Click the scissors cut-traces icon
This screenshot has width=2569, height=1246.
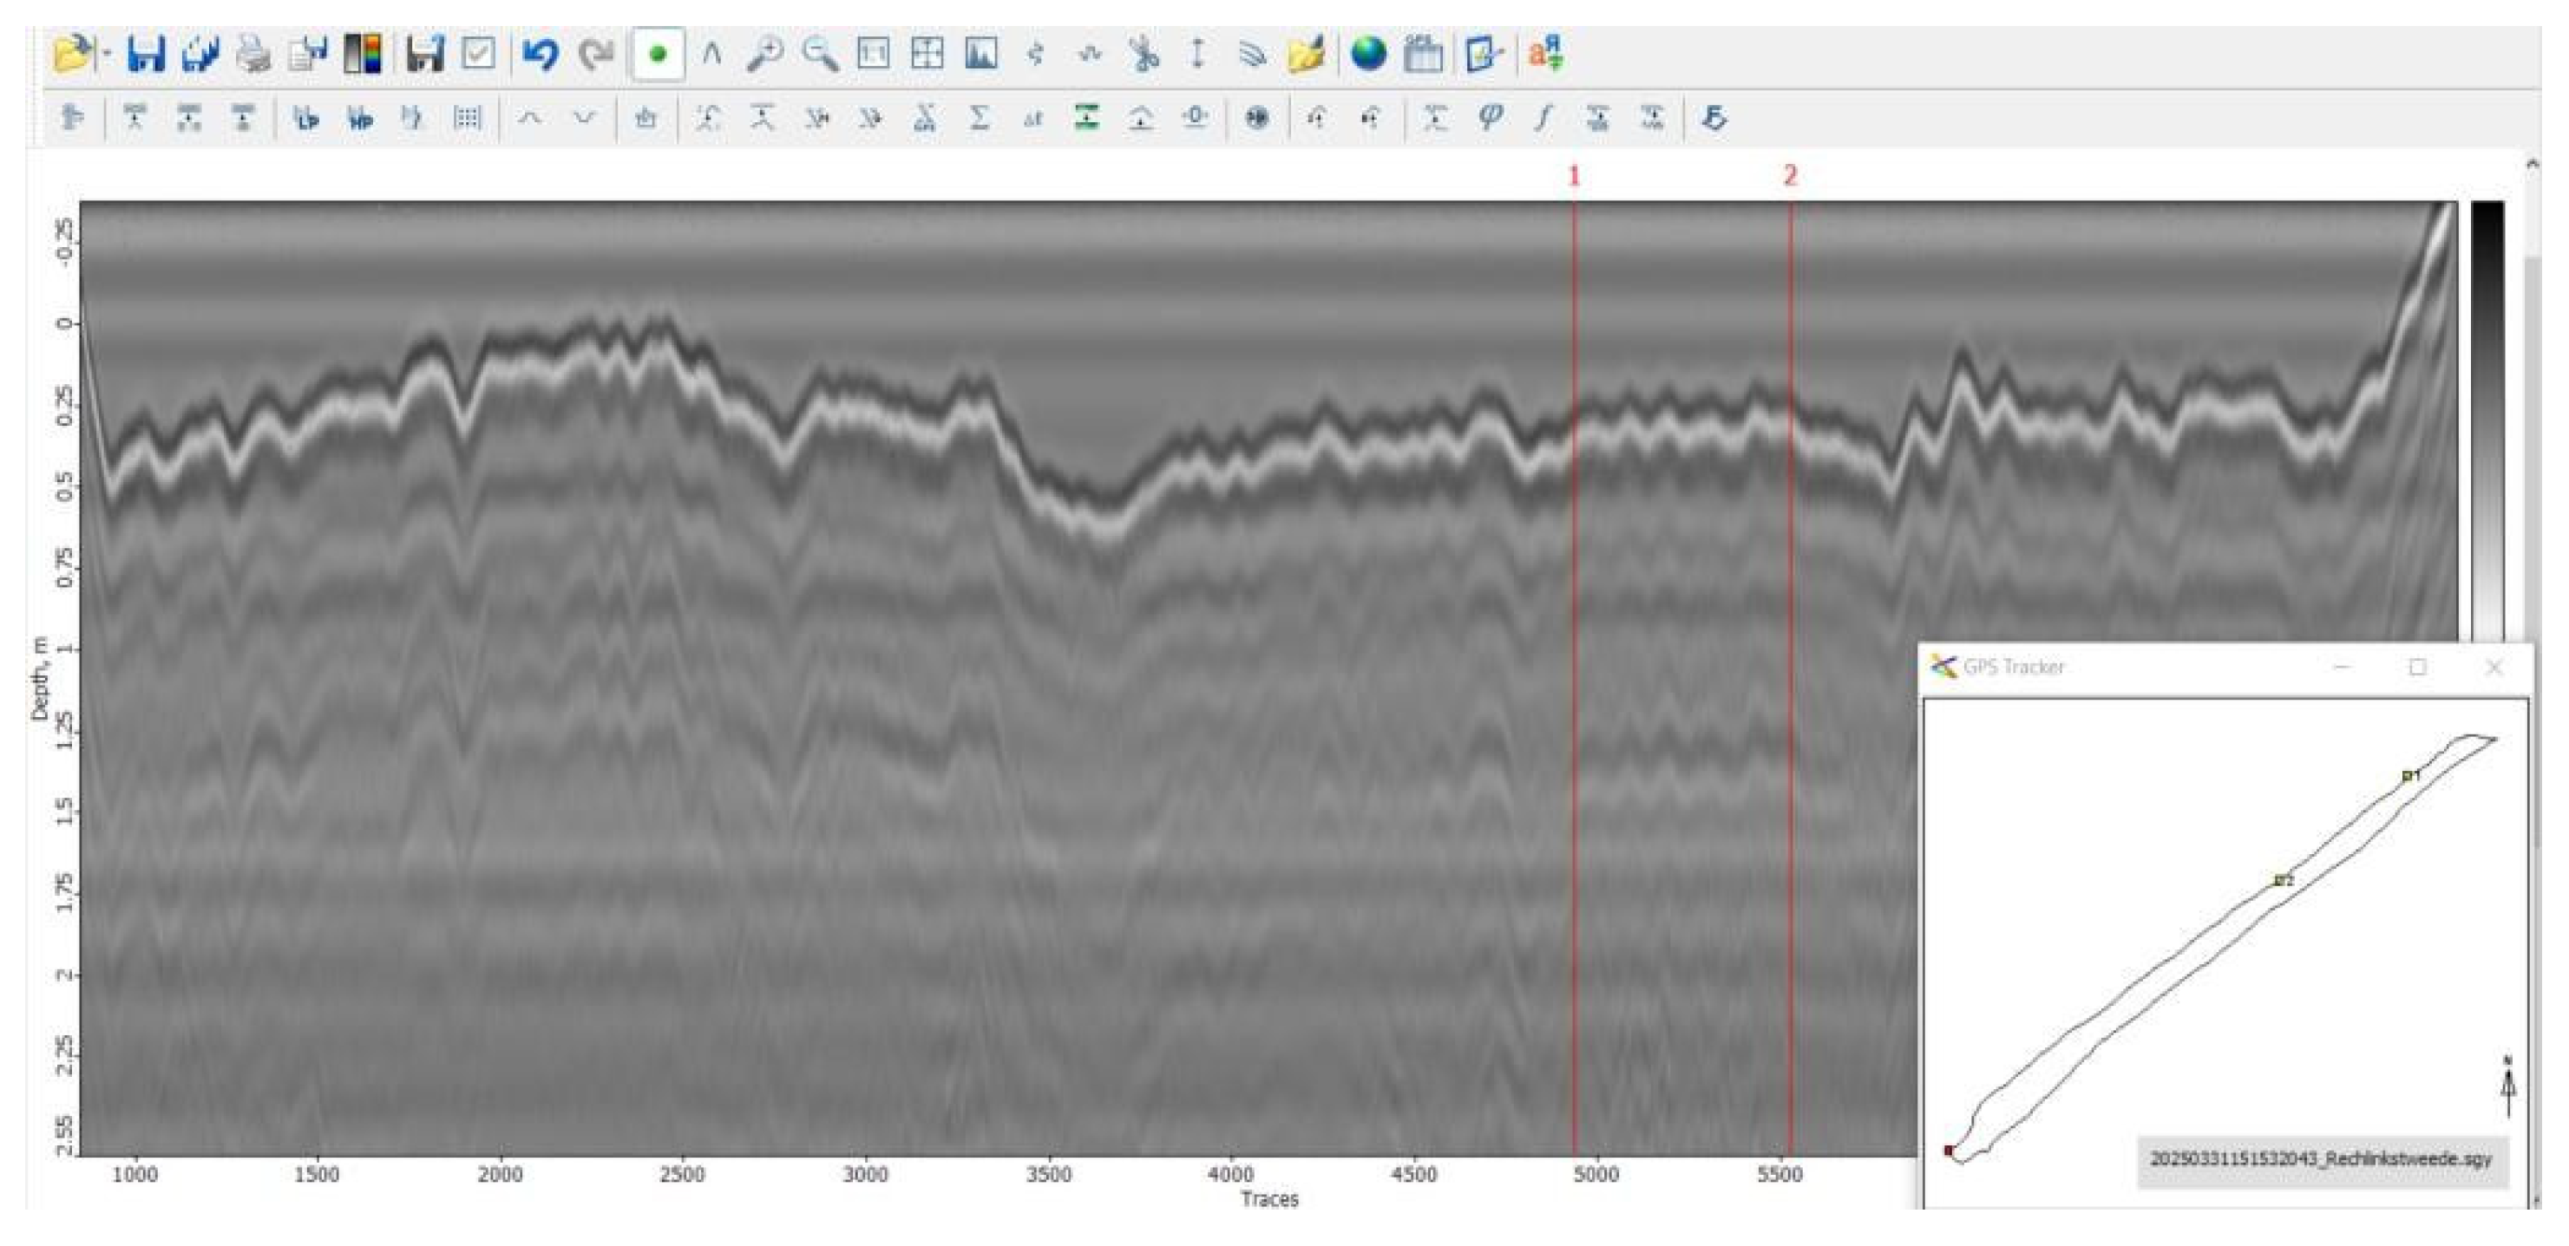pyautogui.click(x=1144, y=53)
